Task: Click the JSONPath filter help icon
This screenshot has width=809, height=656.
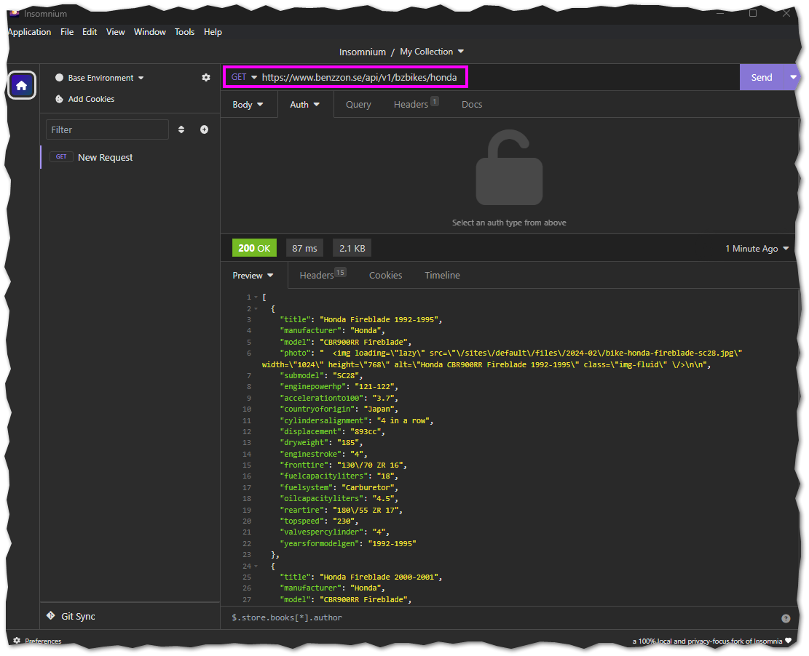Action: point(786,618)
